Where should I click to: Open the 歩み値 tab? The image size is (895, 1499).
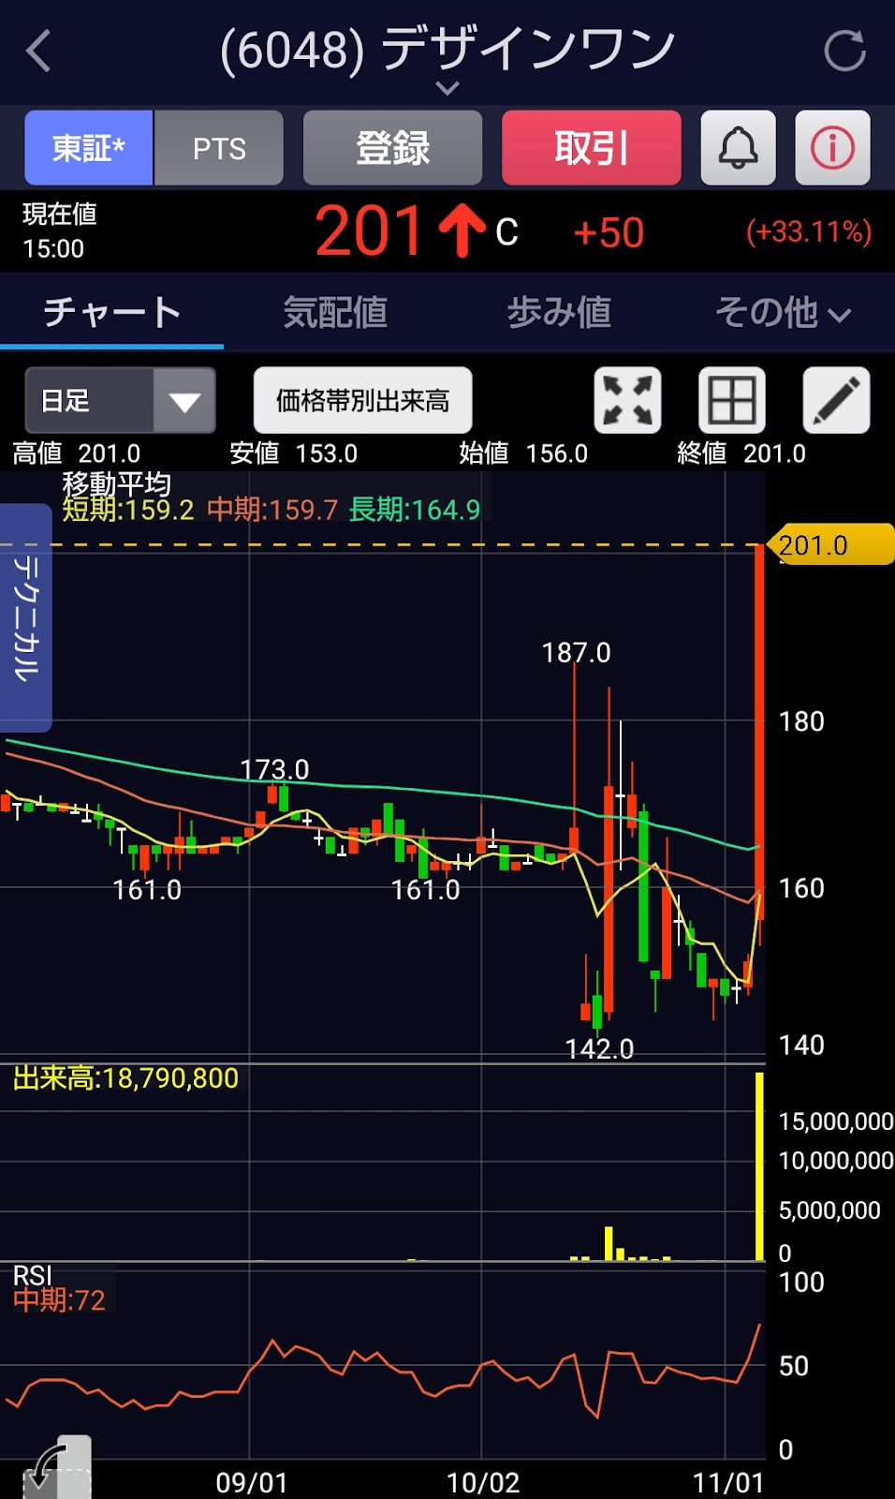pos(559,313)
